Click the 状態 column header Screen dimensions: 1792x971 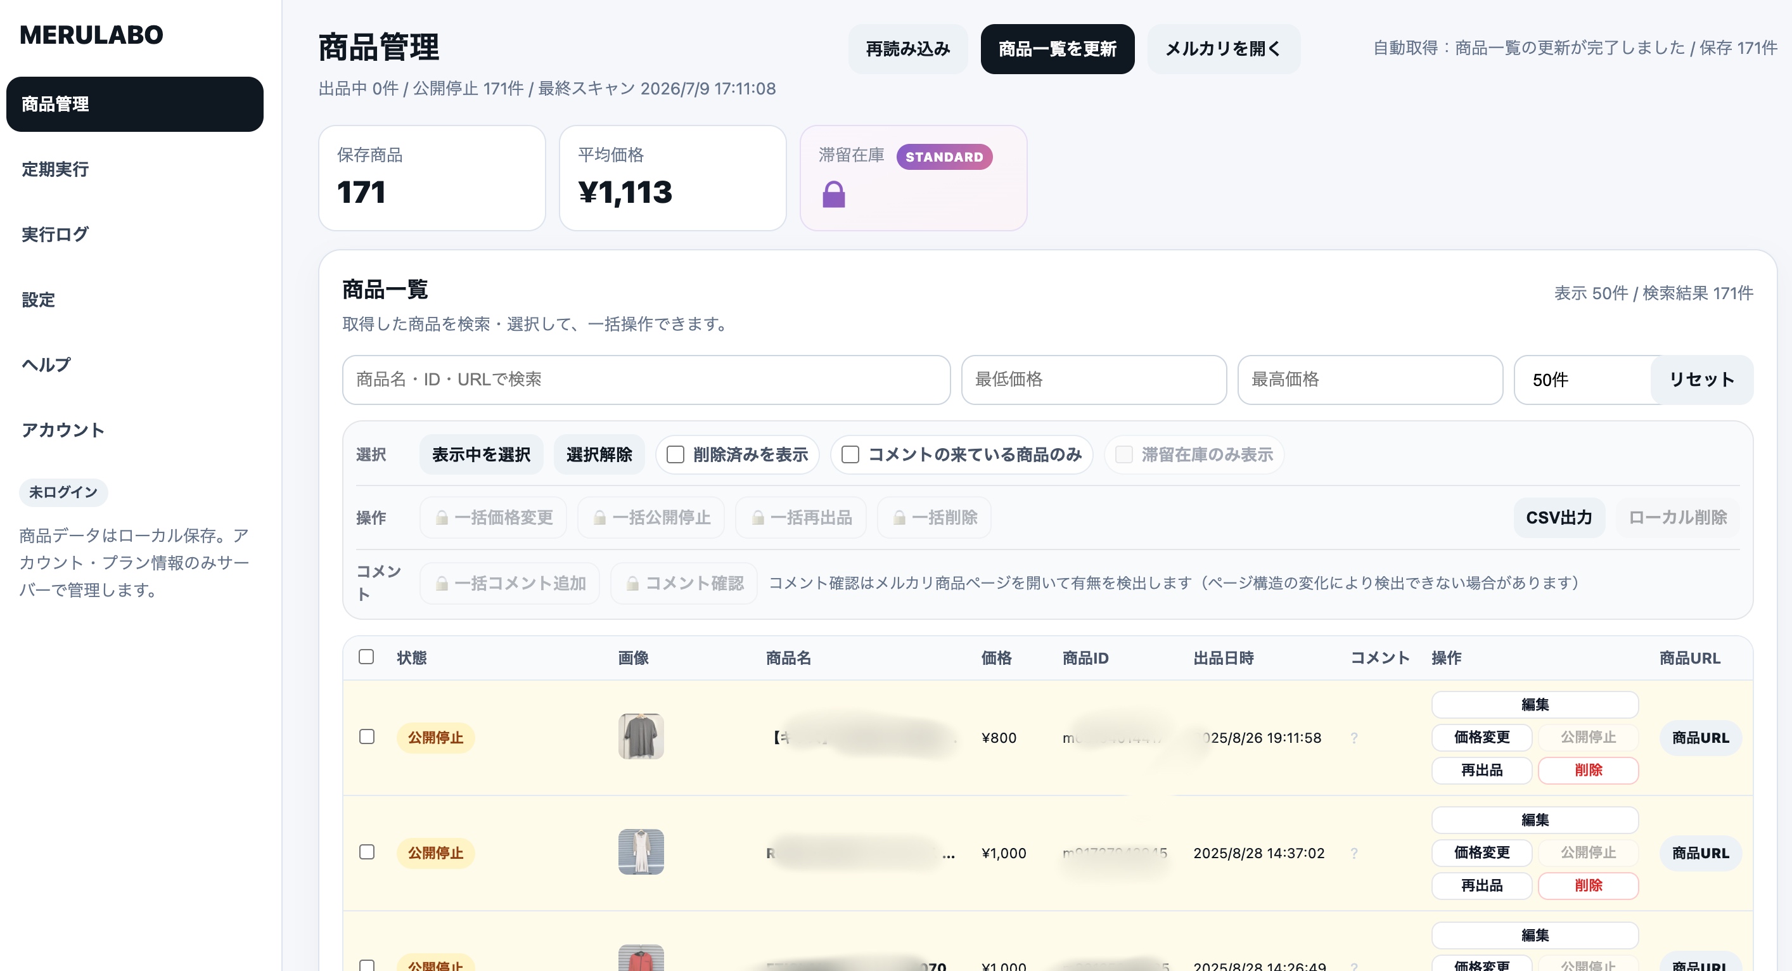coord(412,658)
